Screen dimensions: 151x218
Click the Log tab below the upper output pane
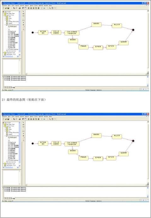tap(13, 87)
